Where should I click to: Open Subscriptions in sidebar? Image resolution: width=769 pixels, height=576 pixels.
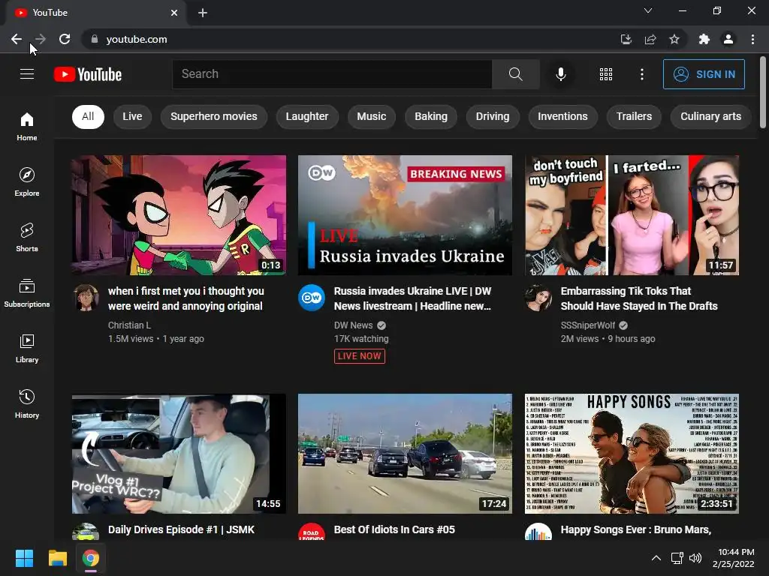tap(27, 293)
